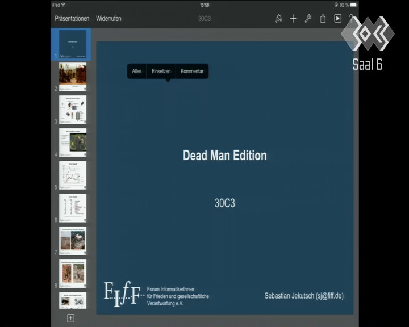The height and width of the screenshot is (327, 409).
Task: Tap the 30C3 presentation title in toolbar
Action: click(204, 19)
